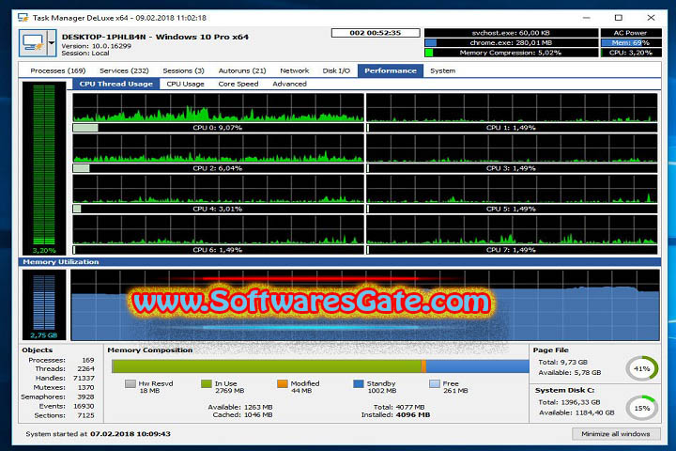Click the top-right CPU: 3,20% indicator

point(631,53)
